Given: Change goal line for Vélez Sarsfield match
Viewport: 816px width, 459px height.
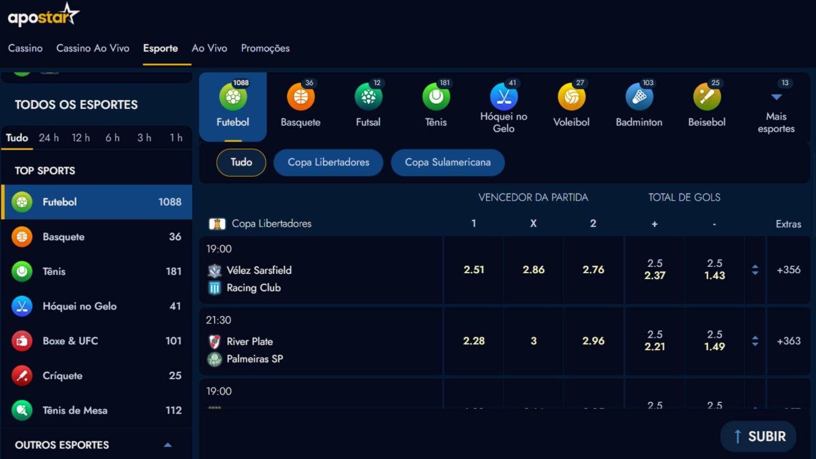Looking at the screenshot, I should [755, 270].
